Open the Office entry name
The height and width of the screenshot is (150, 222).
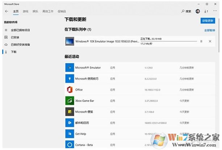[79, 90]
